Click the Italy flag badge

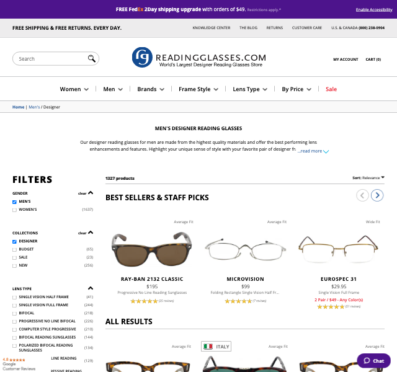pyautogui.click(x=216, y=347)
